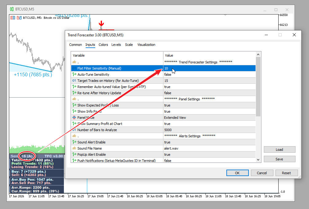Screen dimensions: 309x209
Task: Click OK to apply indicator settings
Action: coord(237,173)
